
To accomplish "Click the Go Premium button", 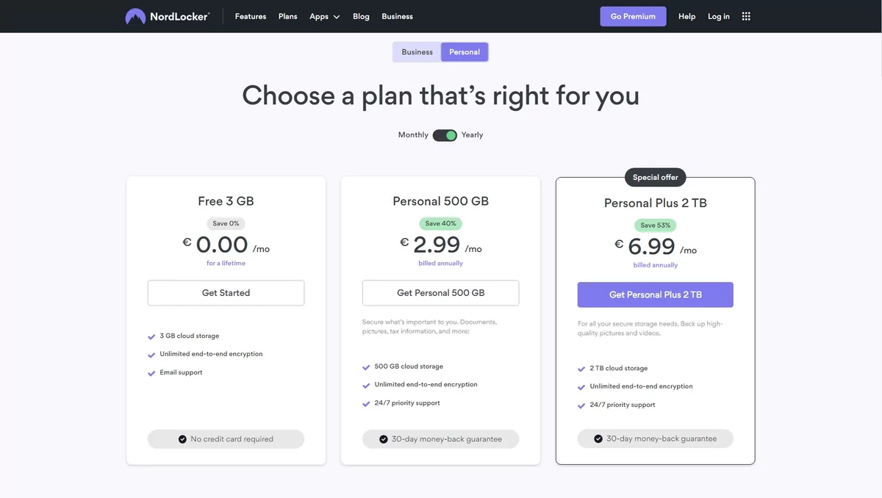I will point(633,16).
